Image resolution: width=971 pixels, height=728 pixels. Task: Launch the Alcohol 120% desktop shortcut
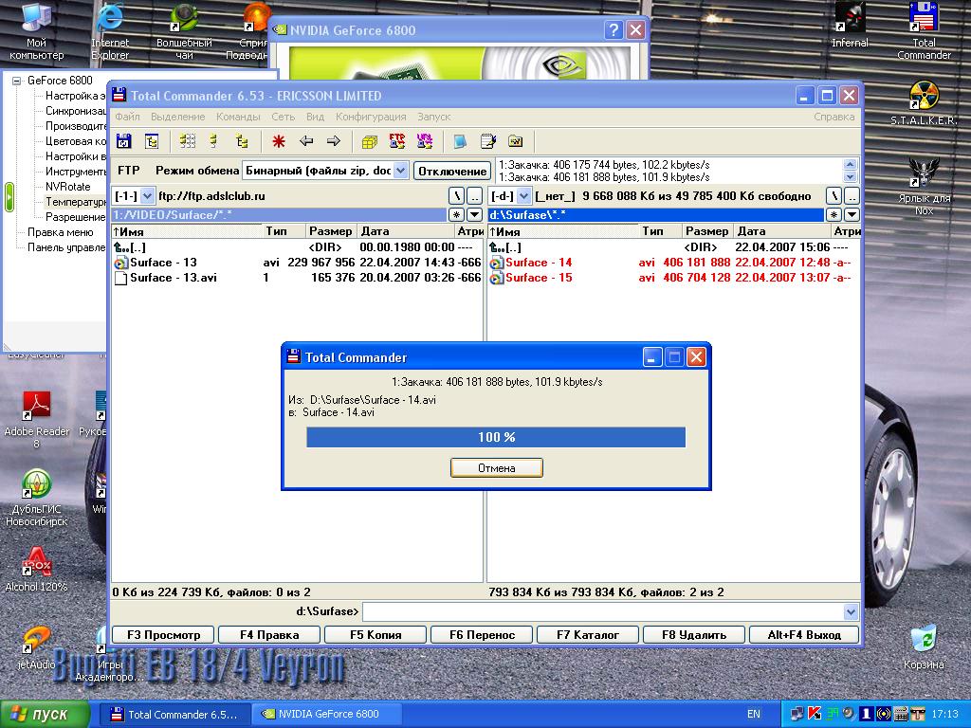coord(37,569)
